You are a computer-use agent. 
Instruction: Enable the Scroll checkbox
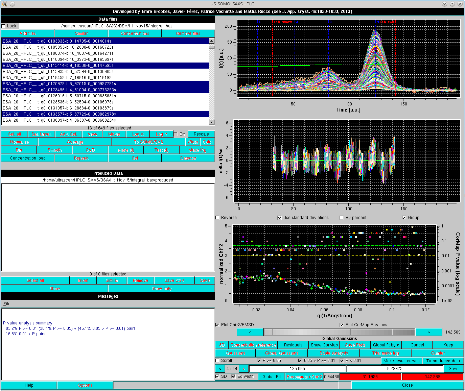click(x=217, y=361)
